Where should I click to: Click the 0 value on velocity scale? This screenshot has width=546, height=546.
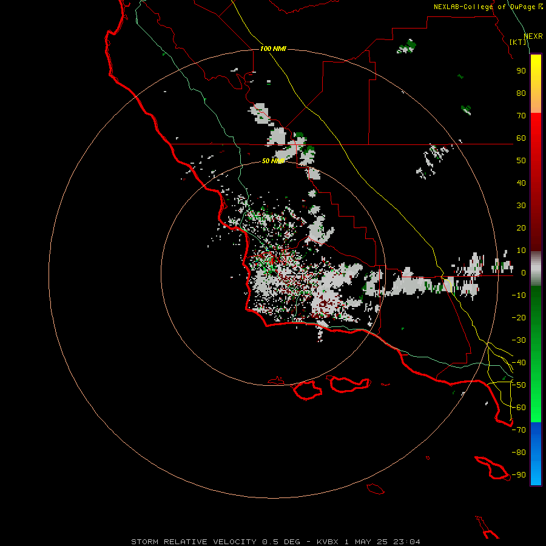[x=523, y=273]
